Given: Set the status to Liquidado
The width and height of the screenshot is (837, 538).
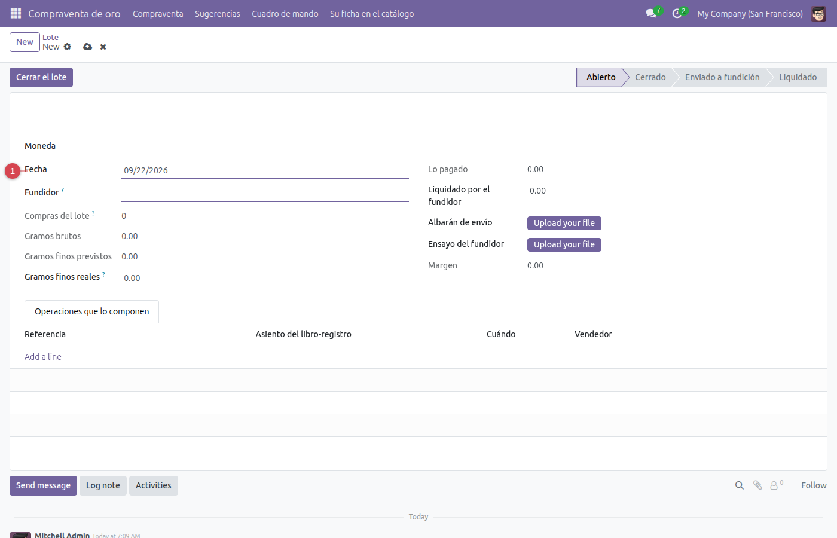Looking at the screenshot, I should pyautogui.click(x=798, y=77).
